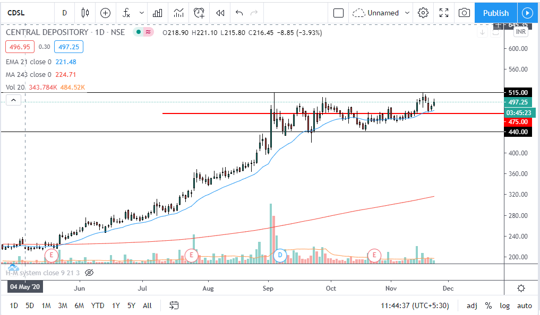Redo the last chart action
540x315 pixels.
point(254,13)
